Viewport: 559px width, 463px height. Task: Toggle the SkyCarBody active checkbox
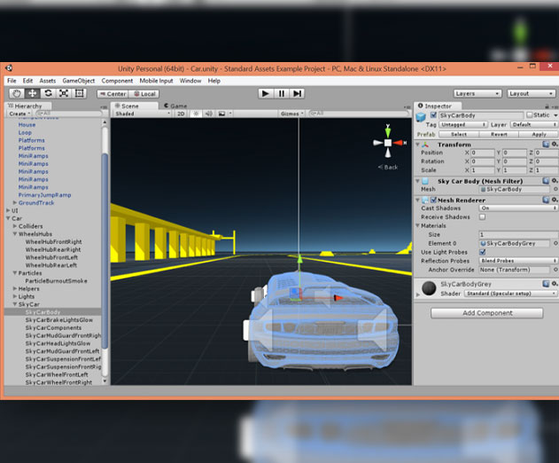pyautogui.click(x=433, y=115)
